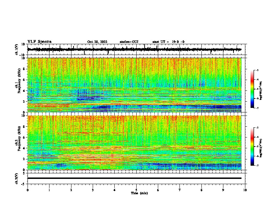Click the ch.1 colorbar log(PSD) label
Screen dimensions: 276x213
tap(261, 91)
